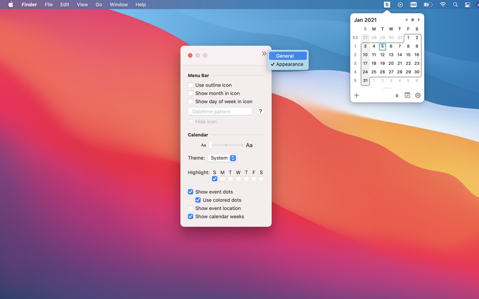Click week number 53

355,38
